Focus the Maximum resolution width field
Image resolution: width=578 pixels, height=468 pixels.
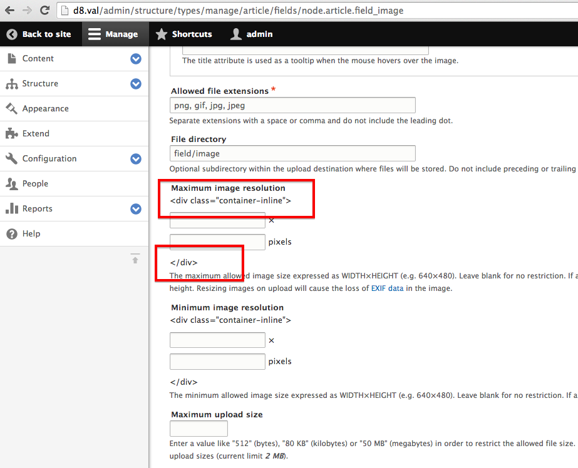click(x=217, y=220)
